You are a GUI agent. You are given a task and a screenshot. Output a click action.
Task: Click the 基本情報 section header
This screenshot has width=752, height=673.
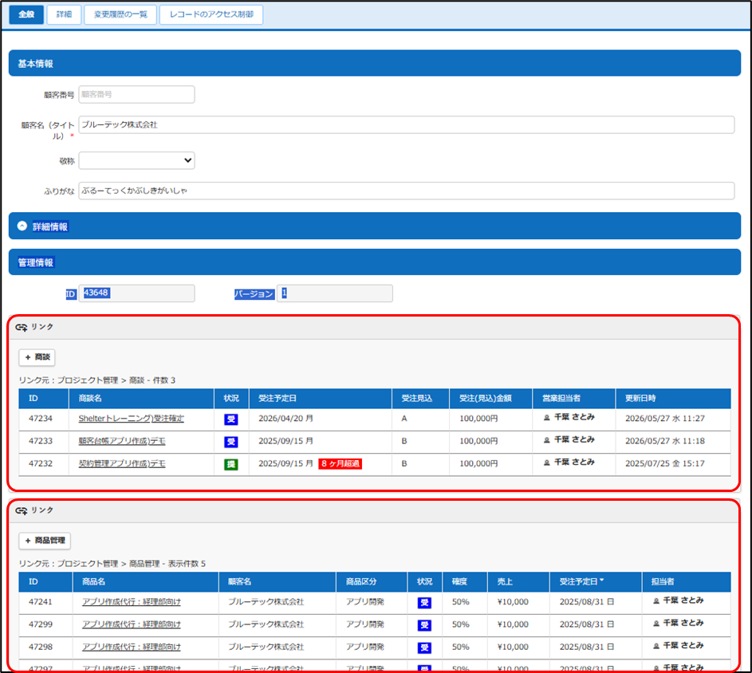point(375,63)
